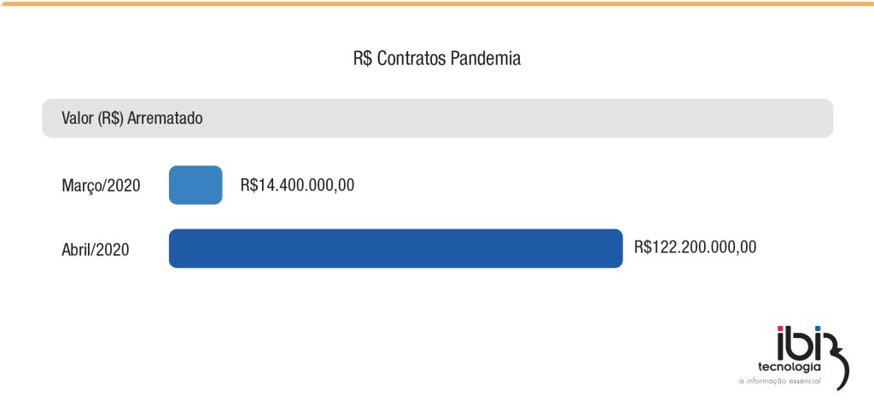Click the chart title R$ Contratos Pandemia
874x413 pixels.
pos(436,59)
